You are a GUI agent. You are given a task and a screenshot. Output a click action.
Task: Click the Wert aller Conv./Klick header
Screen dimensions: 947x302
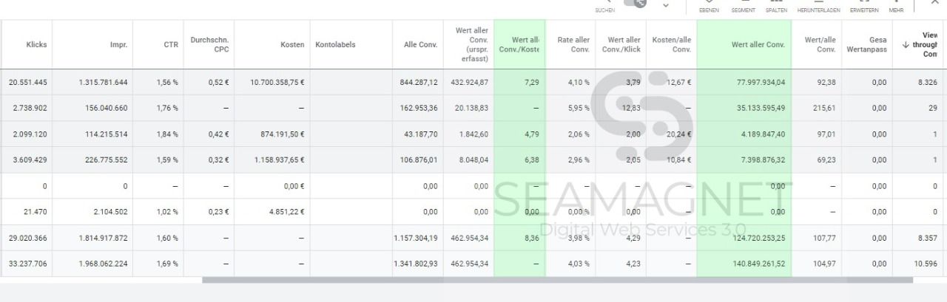click(621, 44)
